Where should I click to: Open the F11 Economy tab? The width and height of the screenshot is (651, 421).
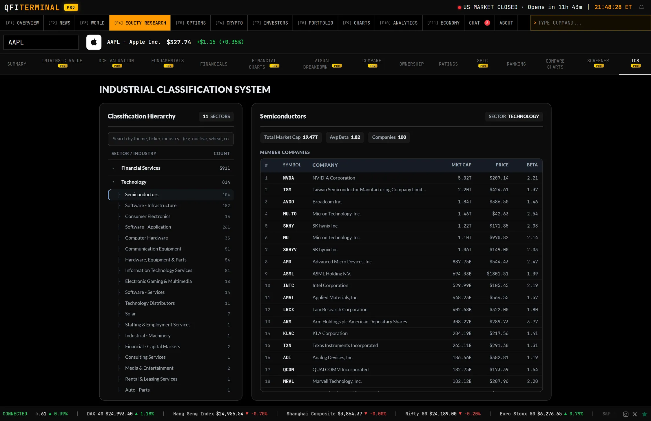pos(443,23)
